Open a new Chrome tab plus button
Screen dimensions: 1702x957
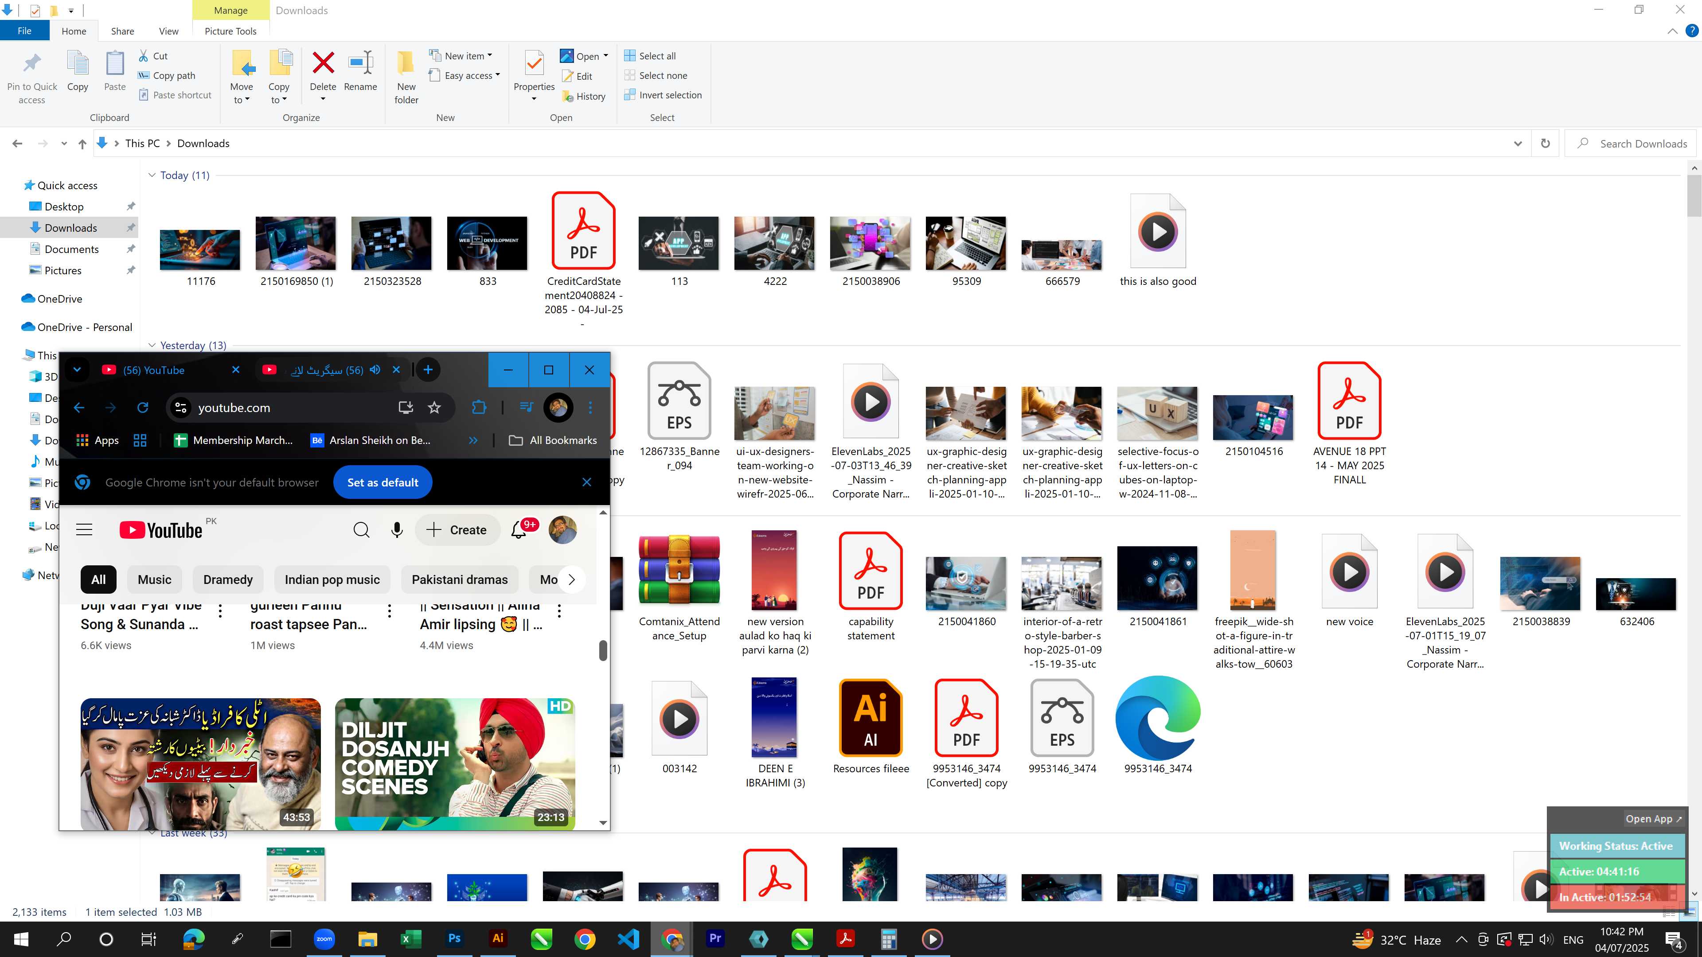(x=428, y=370)
